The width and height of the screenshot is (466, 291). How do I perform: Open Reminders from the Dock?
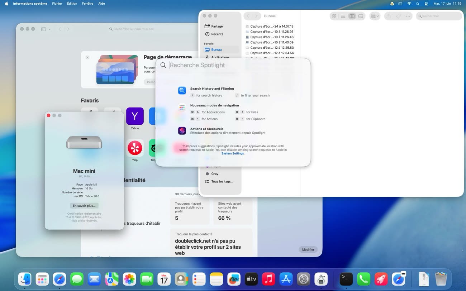(199, 279)
